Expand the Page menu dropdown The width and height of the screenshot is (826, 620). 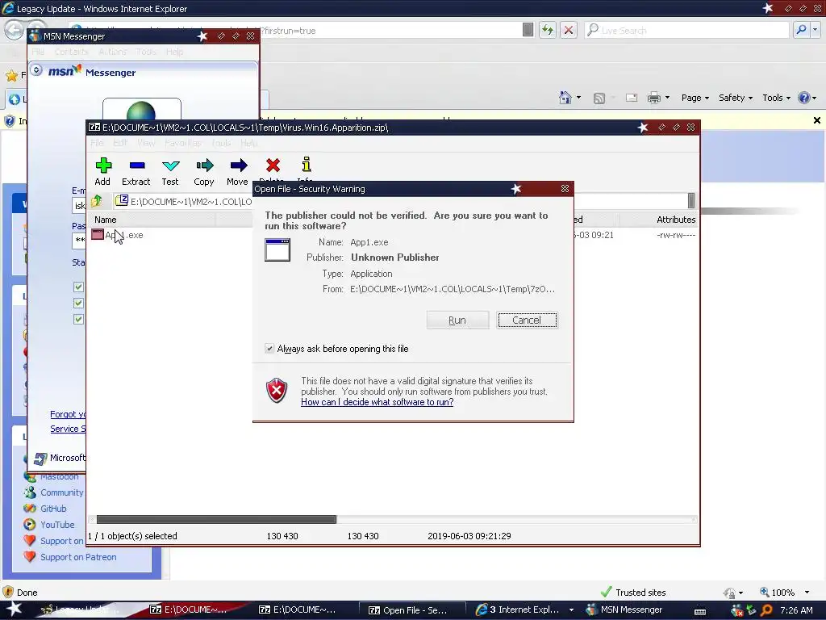[x=695, y=98]
